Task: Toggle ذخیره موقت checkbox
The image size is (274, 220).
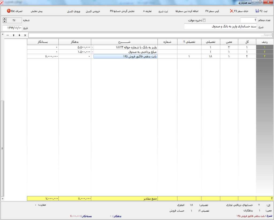Action: [x=204, y=20]
